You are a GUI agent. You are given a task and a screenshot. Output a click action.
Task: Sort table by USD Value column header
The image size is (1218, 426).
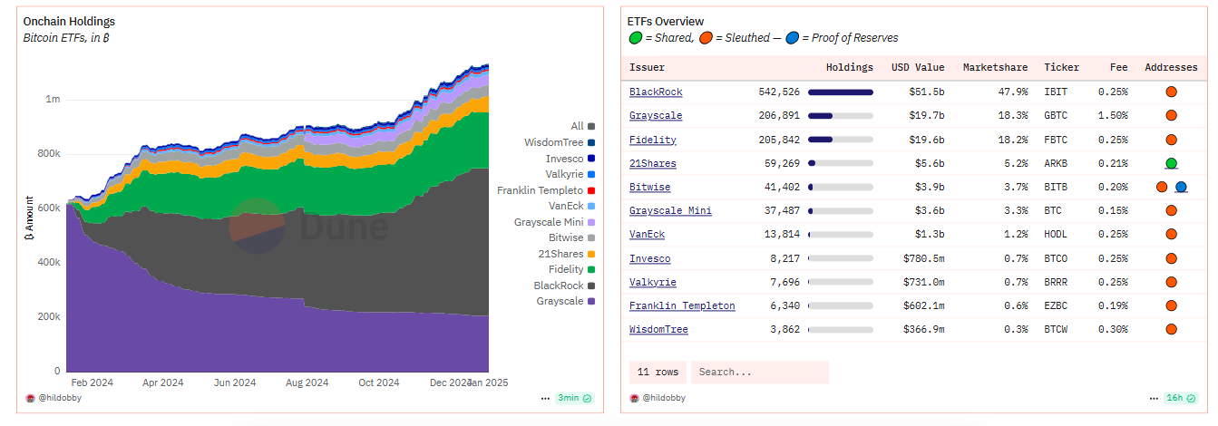coord(916,67)
